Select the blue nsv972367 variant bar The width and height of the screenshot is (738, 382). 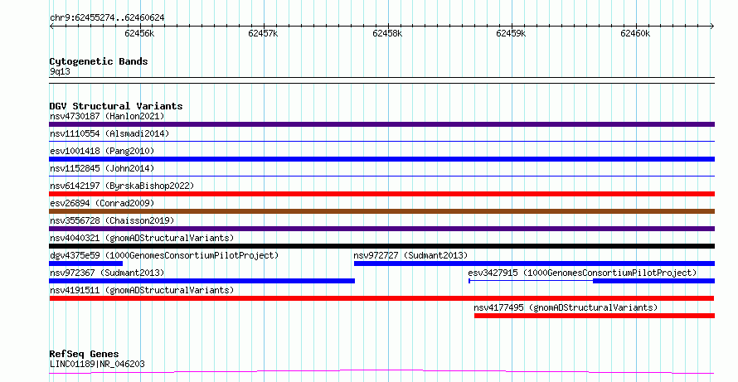202,281
